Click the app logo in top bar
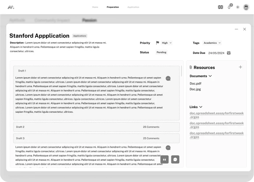The width and height of the screenshot is (254, 182). tap(11, 7)
